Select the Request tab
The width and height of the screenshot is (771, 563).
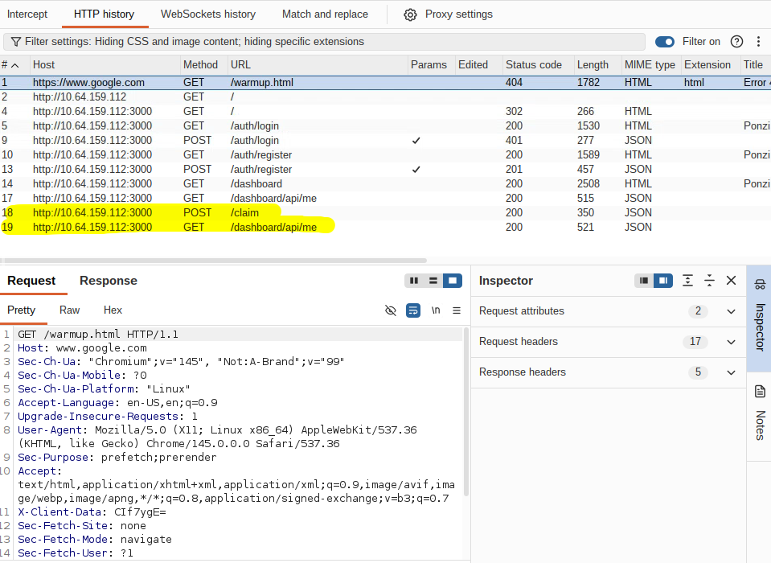[31, 281]
